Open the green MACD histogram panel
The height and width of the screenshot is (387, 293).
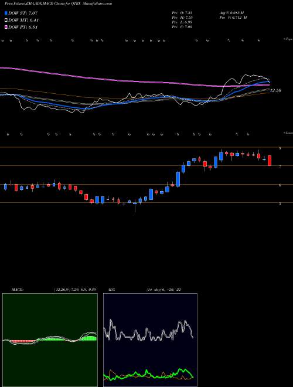click(x=50, y=340)
